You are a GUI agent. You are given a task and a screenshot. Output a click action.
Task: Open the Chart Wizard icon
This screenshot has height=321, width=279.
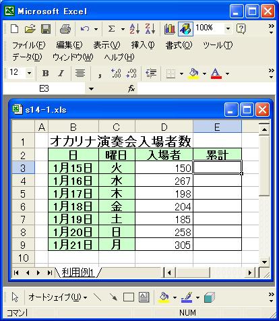point(170,29)
